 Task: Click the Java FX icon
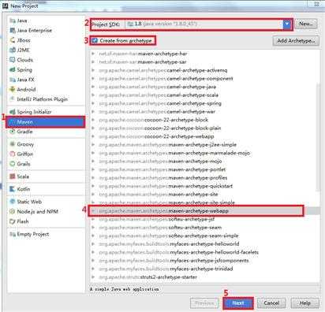[x=13, y=80]
